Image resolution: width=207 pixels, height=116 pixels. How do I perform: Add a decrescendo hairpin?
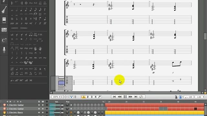tap(24, 28)
